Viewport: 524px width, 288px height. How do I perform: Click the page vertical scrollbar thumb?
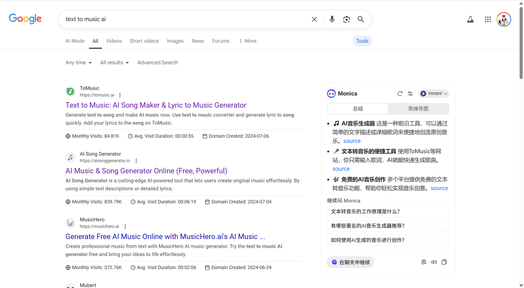521,43
